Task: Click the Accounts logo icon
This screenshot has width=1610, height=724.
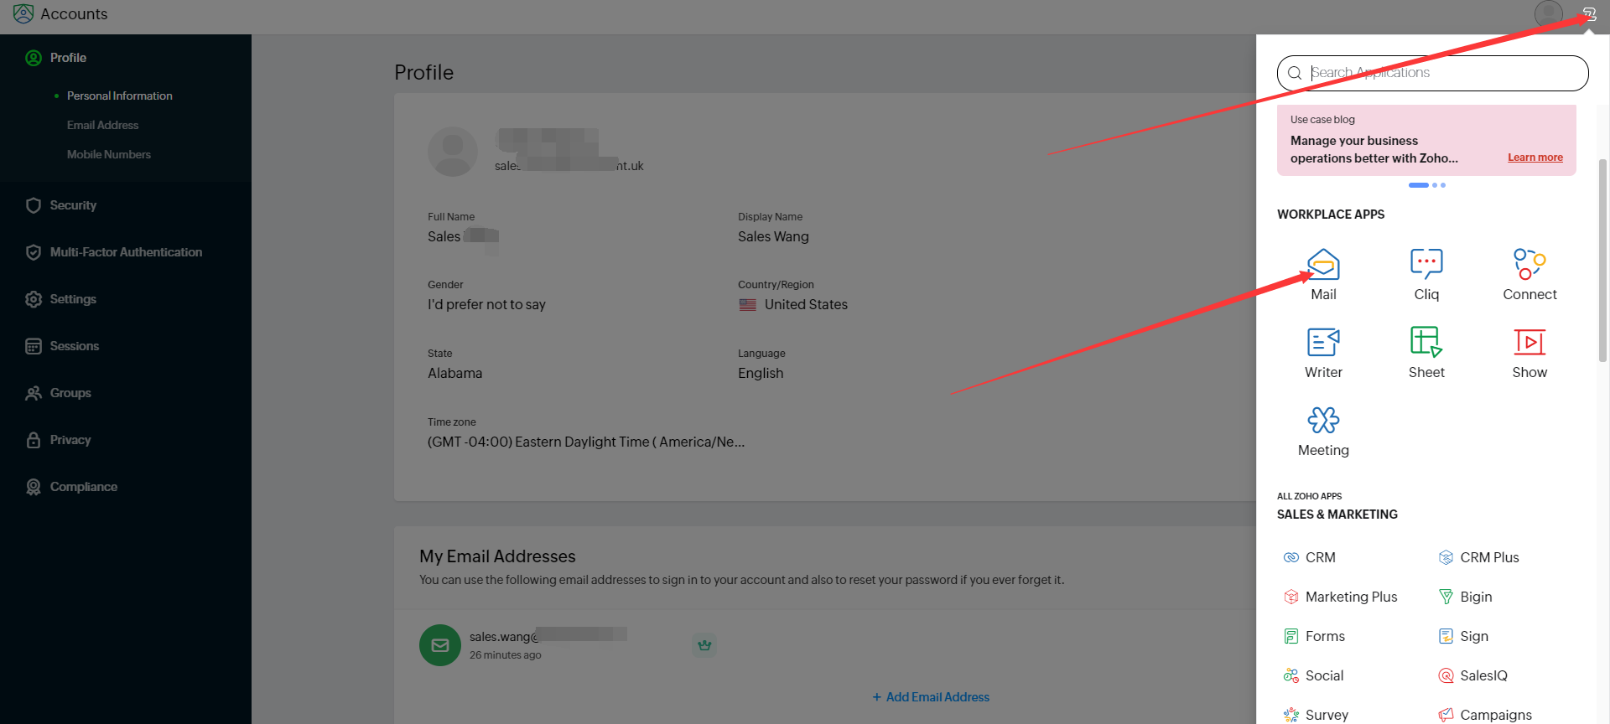Action: coord(23,13)
